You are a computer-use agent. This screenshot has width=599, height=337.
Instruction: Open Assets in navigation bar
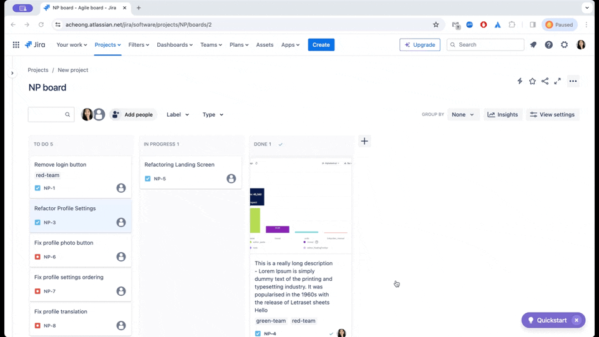tap(265, 45)
